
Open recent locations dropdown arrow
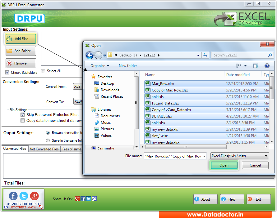(x=104, y=56)
